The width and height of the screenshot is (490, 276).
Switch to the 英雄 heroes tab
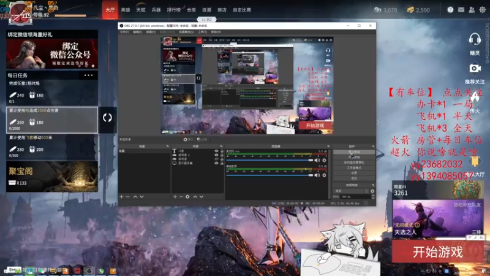(126, 10)
